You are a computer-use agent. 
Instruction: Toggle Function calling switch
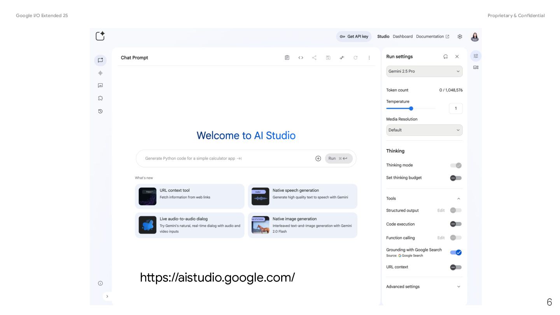[456, 238]
